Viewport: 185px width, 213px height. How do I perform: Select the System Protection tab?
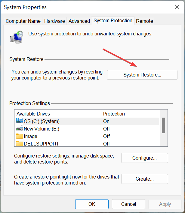pyautogui.click(x=113, y=21)
